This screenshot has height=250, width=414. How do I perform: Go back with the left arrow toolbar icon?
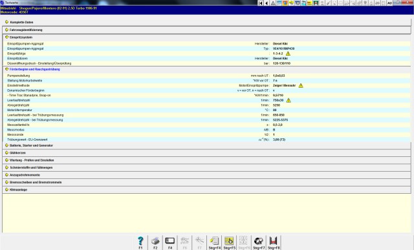pyautogui.click(x=267, y=3)
